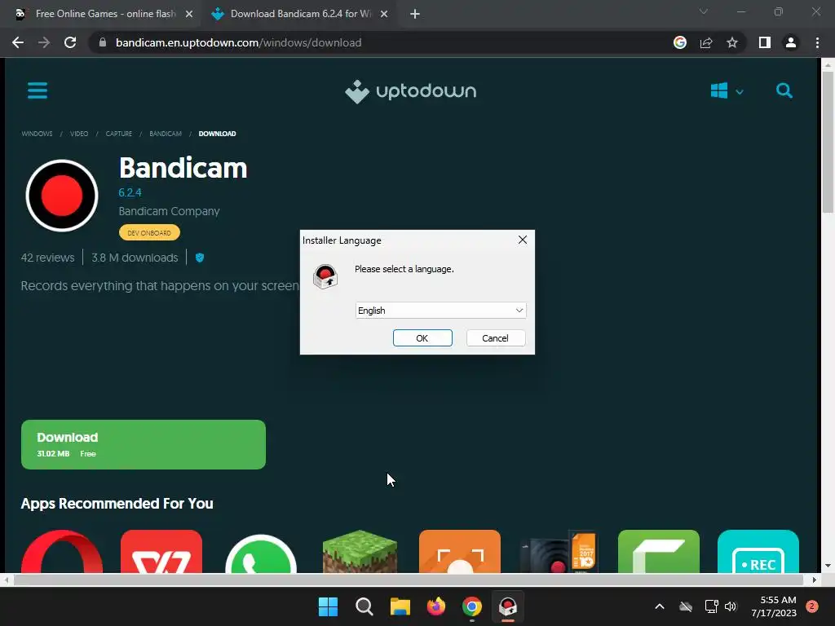Image resolution: width=835 pixels, height=626 pixels.
Task: Bookmark this page with star icon
Action: (x=732, y=42)
